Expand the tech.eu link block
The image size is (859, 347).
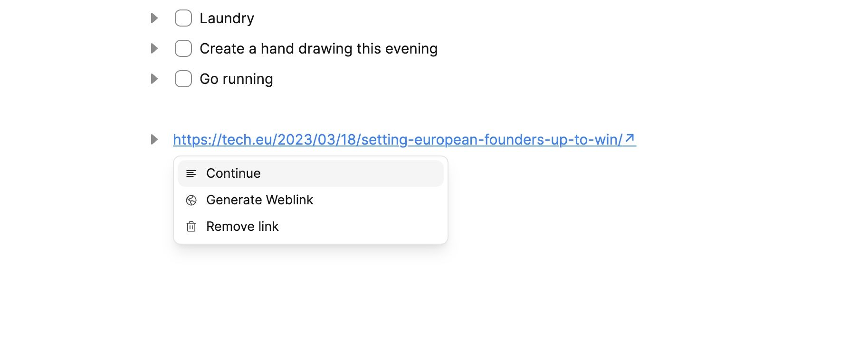(153, 140)
